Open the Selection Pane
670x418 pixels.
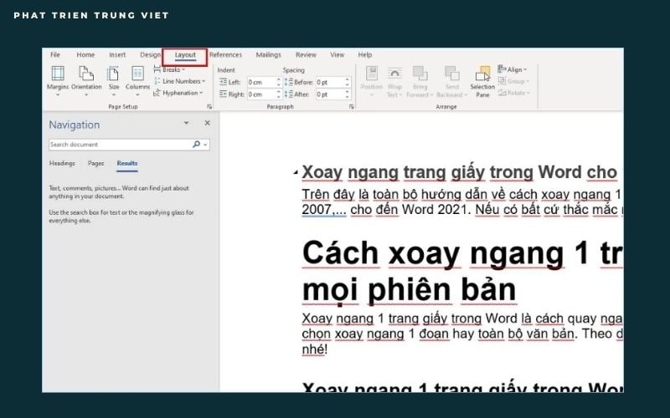pyautogui.click(x=482, y=79)
